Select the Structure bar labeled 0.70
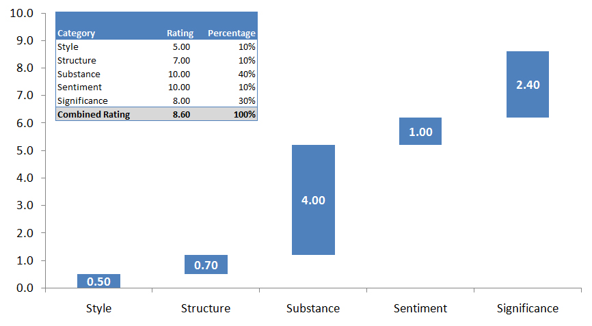The width and height of the screenshot is (592, 326). click(x=206, y=264)
